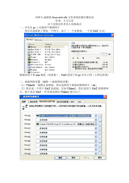
Task: Select the 8.0 GB Hard Disk icon
Action: tap(29, 52)
